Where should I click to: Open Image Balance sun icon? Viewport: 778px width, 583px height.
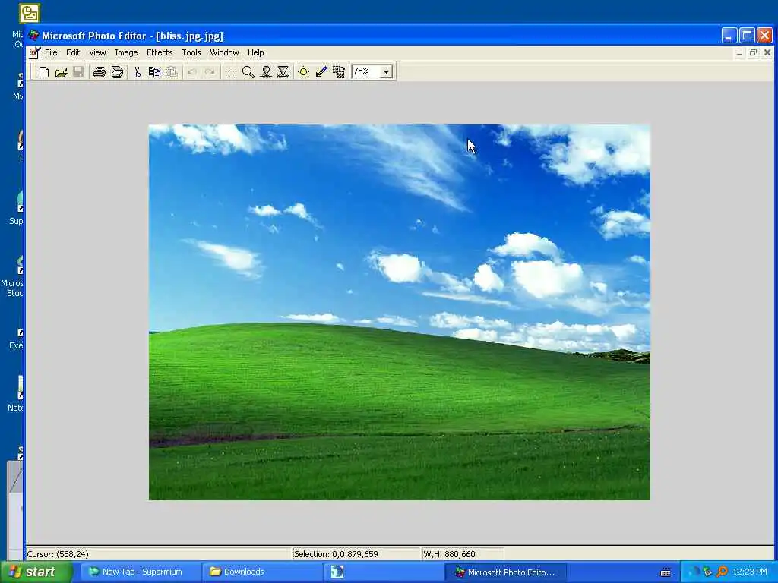[x=304, y=72]
